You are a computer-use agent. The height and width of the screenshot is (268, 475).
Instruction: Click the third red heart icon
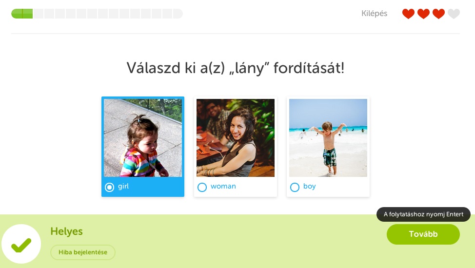[438, 14]
